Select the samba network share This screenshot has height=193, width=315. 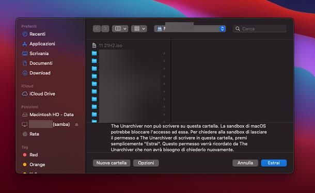pos(46,124)
